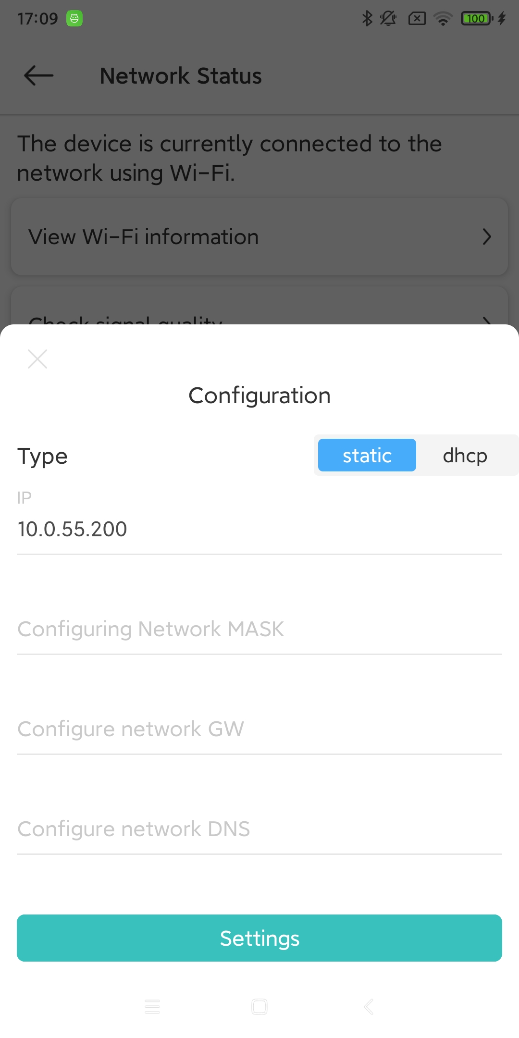Select the static type option
This screenshot has height=1038, width=519.
point(367,455)
